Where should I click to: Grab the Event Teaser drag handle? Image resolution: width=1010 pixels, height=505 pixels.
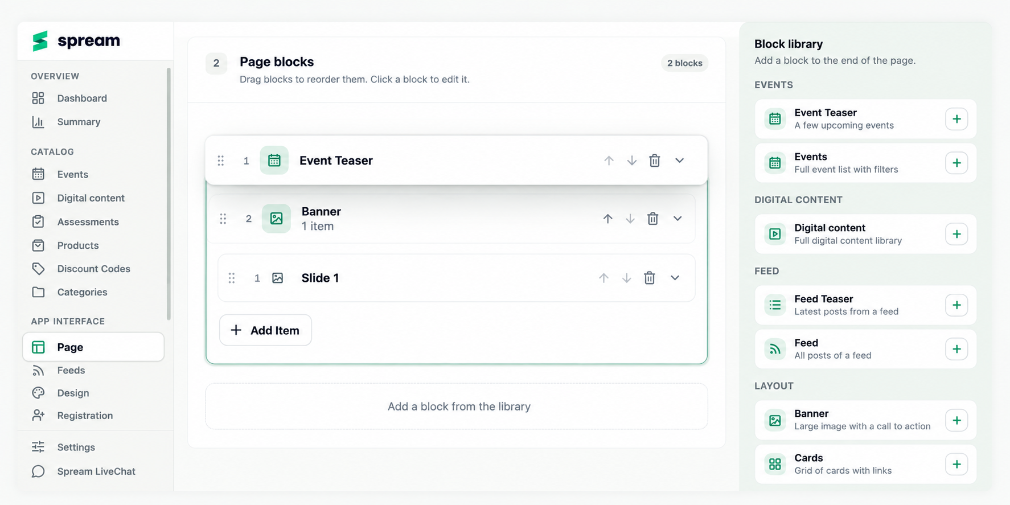(x=221, y=161)
